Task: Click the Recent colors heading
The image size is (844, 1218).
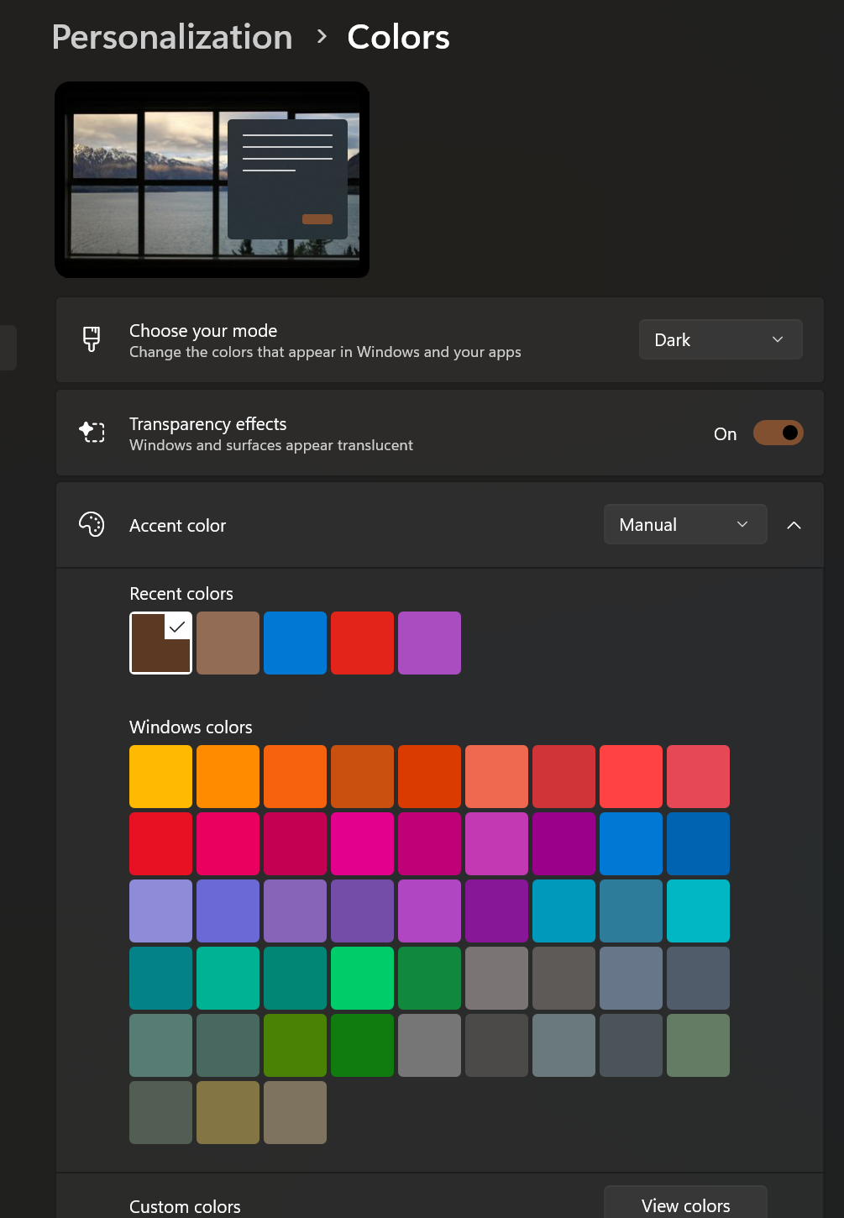Action: (x=181, y=594)
